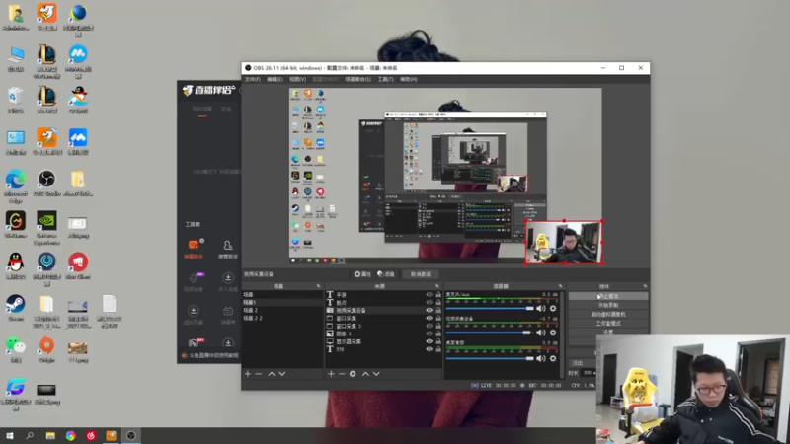Image resolution: width=790 pixels, height=444 pixels.
Task: Open the GeForce Experience desktop shortcut
Action: click(46, 228)
